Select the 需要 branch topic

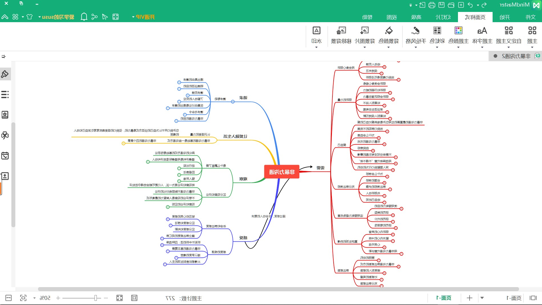tap(321, 168)
